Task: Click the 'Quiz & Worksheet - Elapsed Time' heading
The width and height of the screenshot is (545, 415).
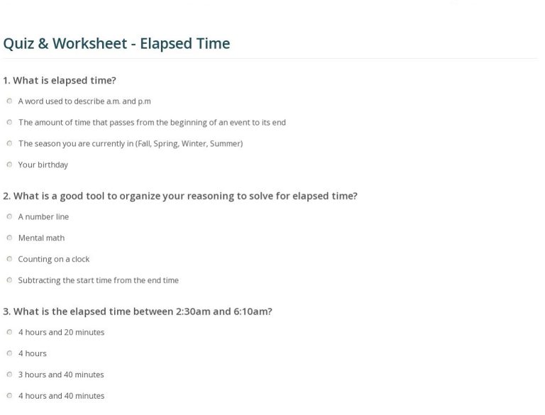Action: 116,44
